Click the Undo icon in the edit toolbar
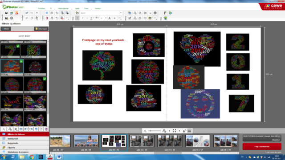 (x=27, y=13)
